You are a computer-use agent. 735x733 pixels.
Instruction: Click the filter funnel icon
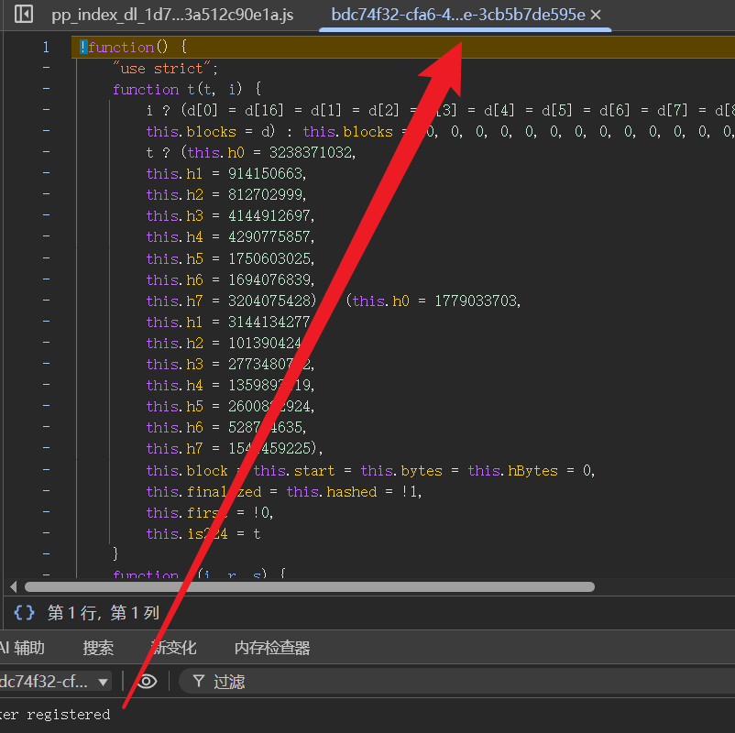pyautogui.click(x=199, y=682)
